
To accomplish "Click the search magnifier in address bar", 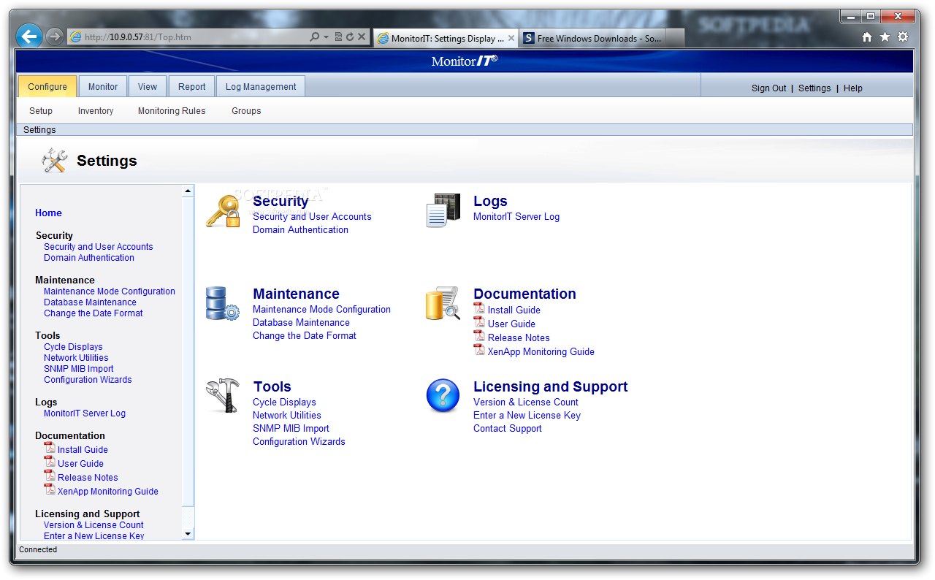I will coord(315,37).
